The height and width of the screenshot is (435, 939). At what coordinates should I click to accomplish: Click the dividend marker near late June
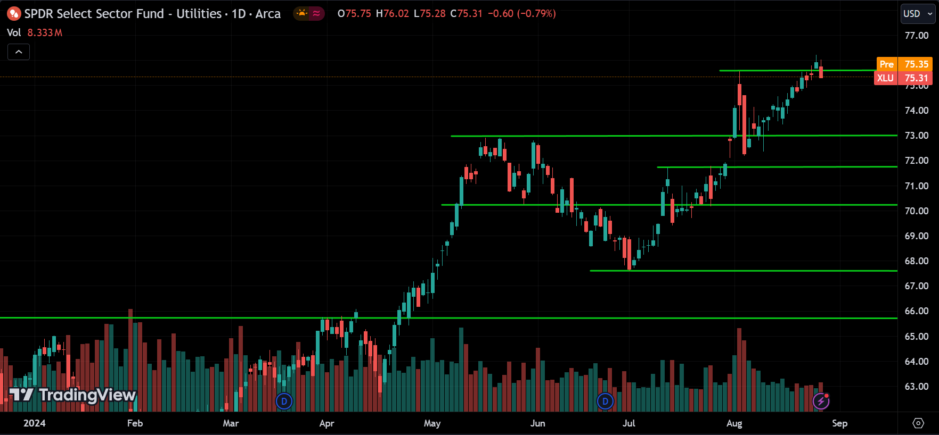605,401
